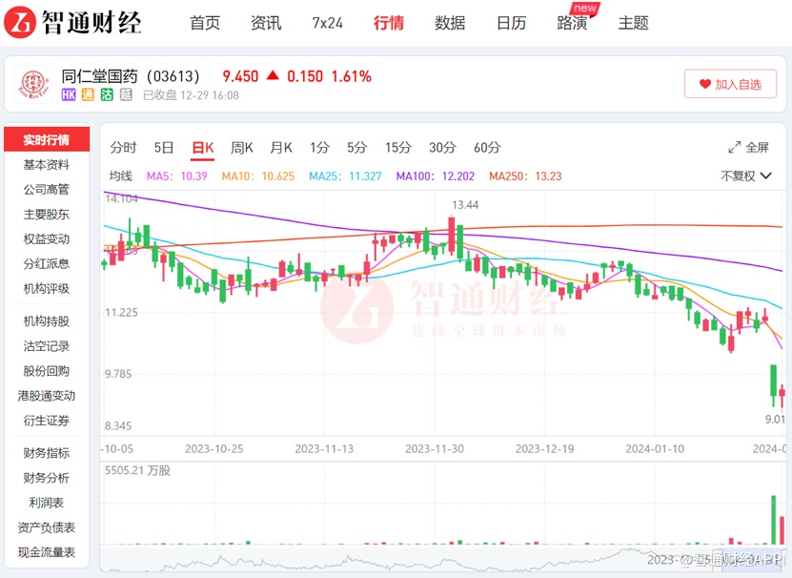Open 分红派息 in the sidebar

(47, 264)
